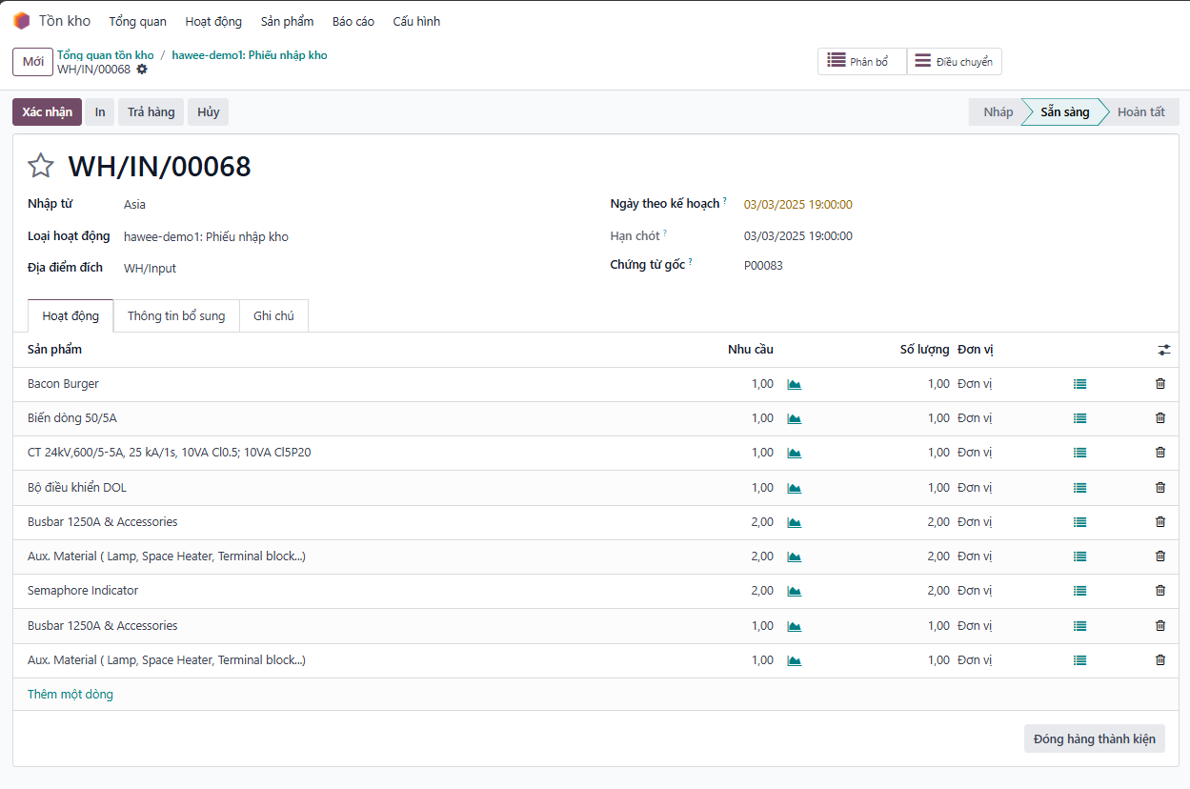
Task: Open the Phân bổ smart button
Action: 862,62
